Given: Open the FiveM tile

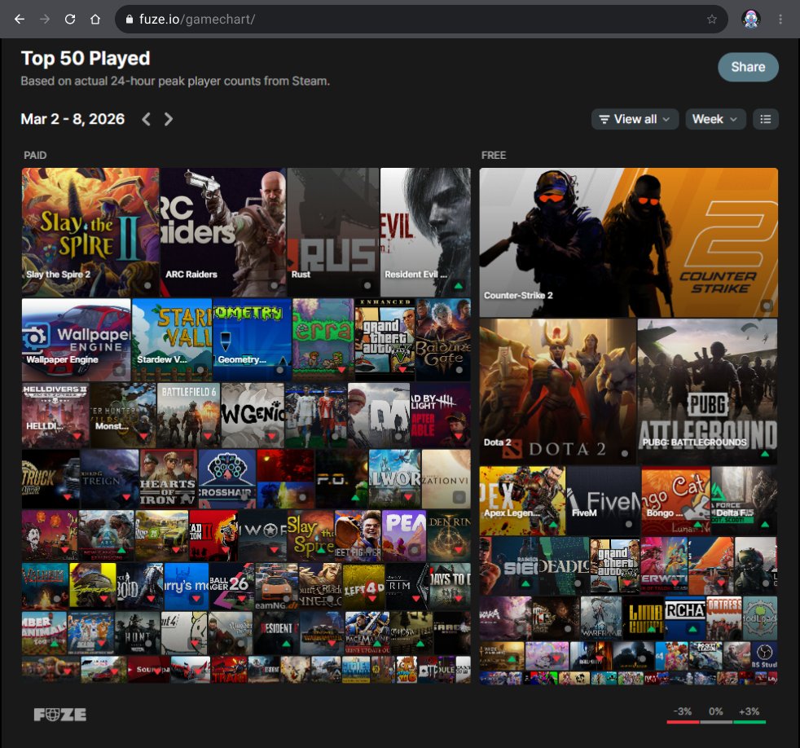Looking at the screenshot, I should (603, 500).
